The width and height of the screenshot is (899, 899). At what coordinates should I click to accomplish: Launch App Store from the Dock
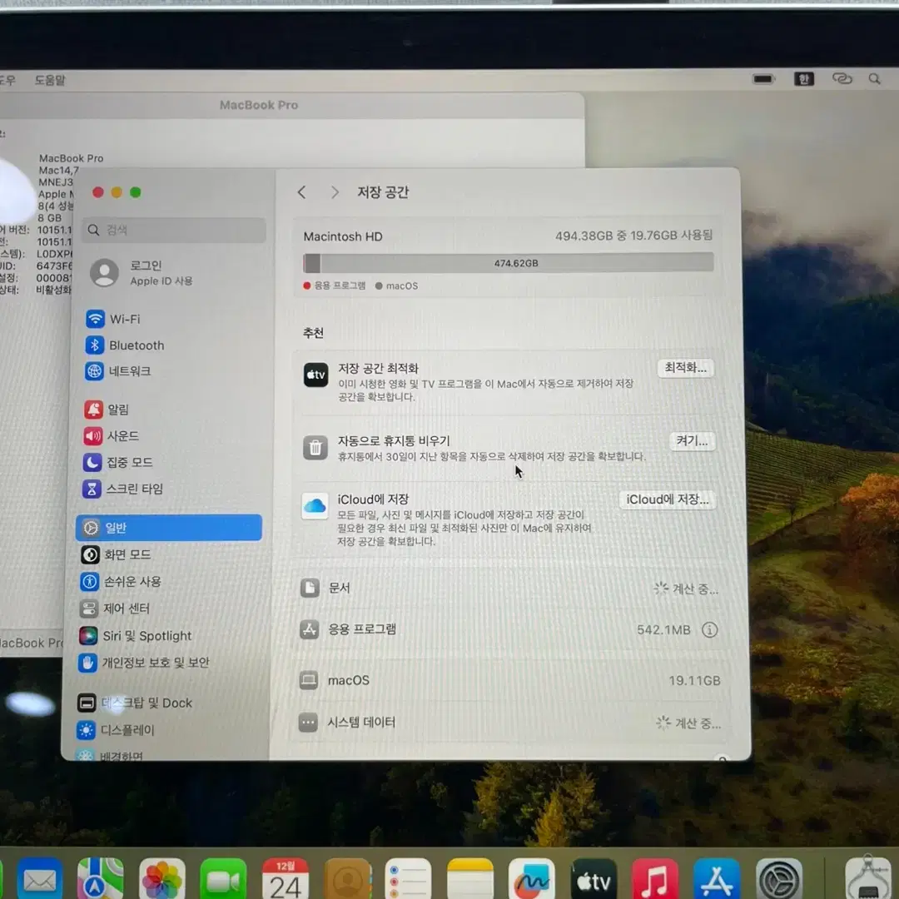(x=717, y=880)
